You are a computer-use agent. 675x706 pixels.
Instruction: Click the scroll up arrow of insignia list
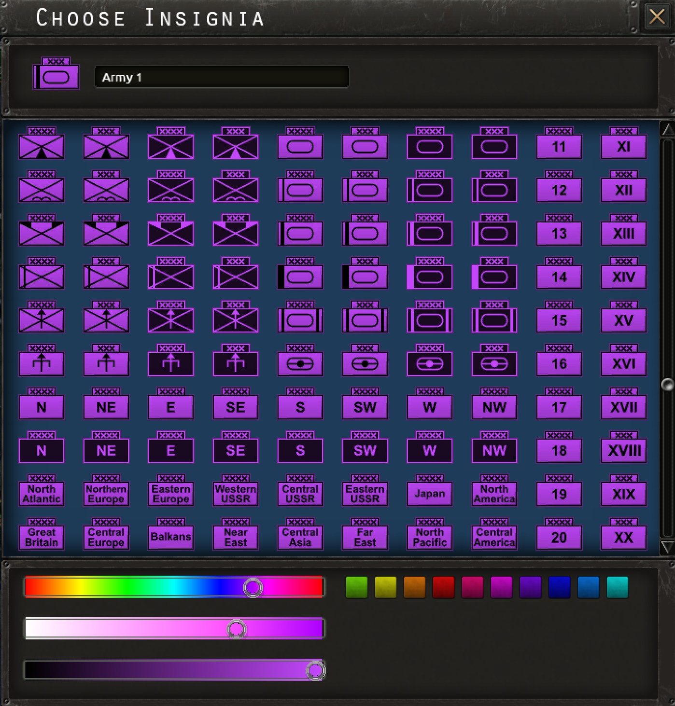667,129
